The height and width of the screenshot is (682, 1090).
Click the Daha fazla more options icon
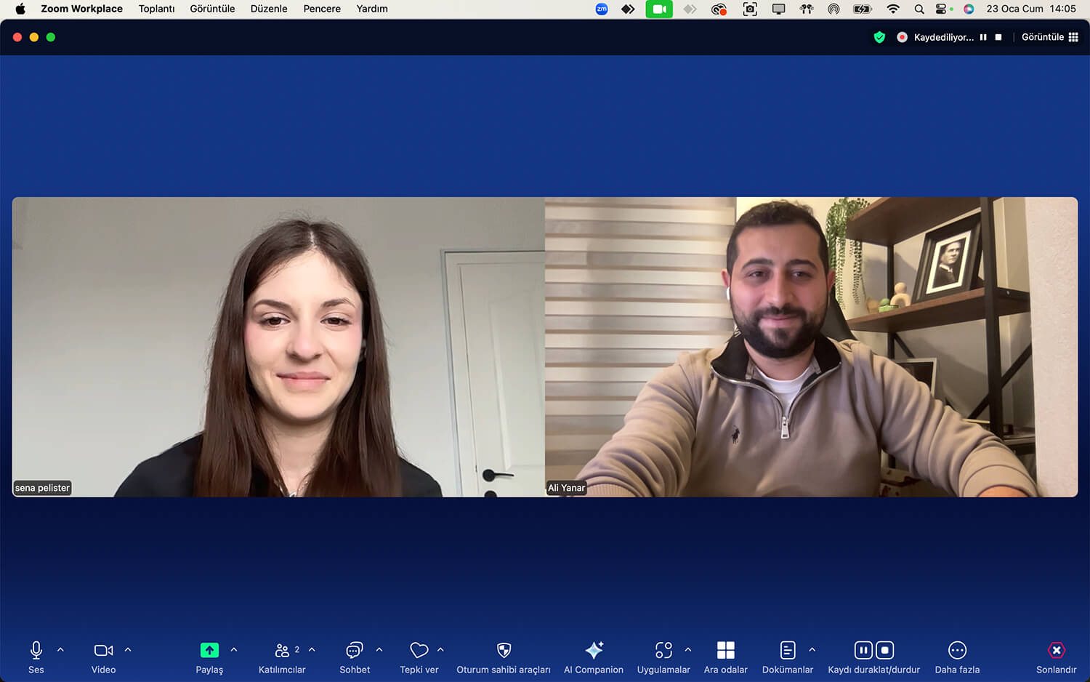(957, 650)
